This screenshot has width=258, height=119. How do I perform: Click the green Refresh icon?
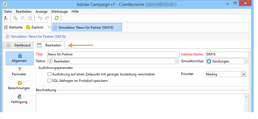point(57,18)
